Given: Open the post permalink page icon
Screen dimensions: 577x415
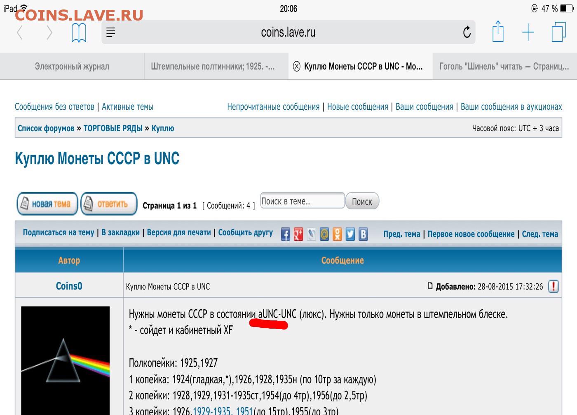Looking at the screenshot, I should [430, 285].
